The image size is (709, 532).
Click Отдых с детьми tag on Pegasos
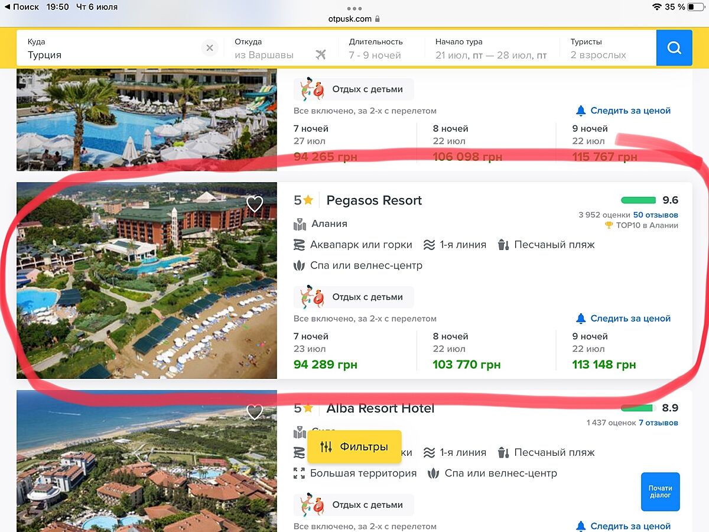354,297
